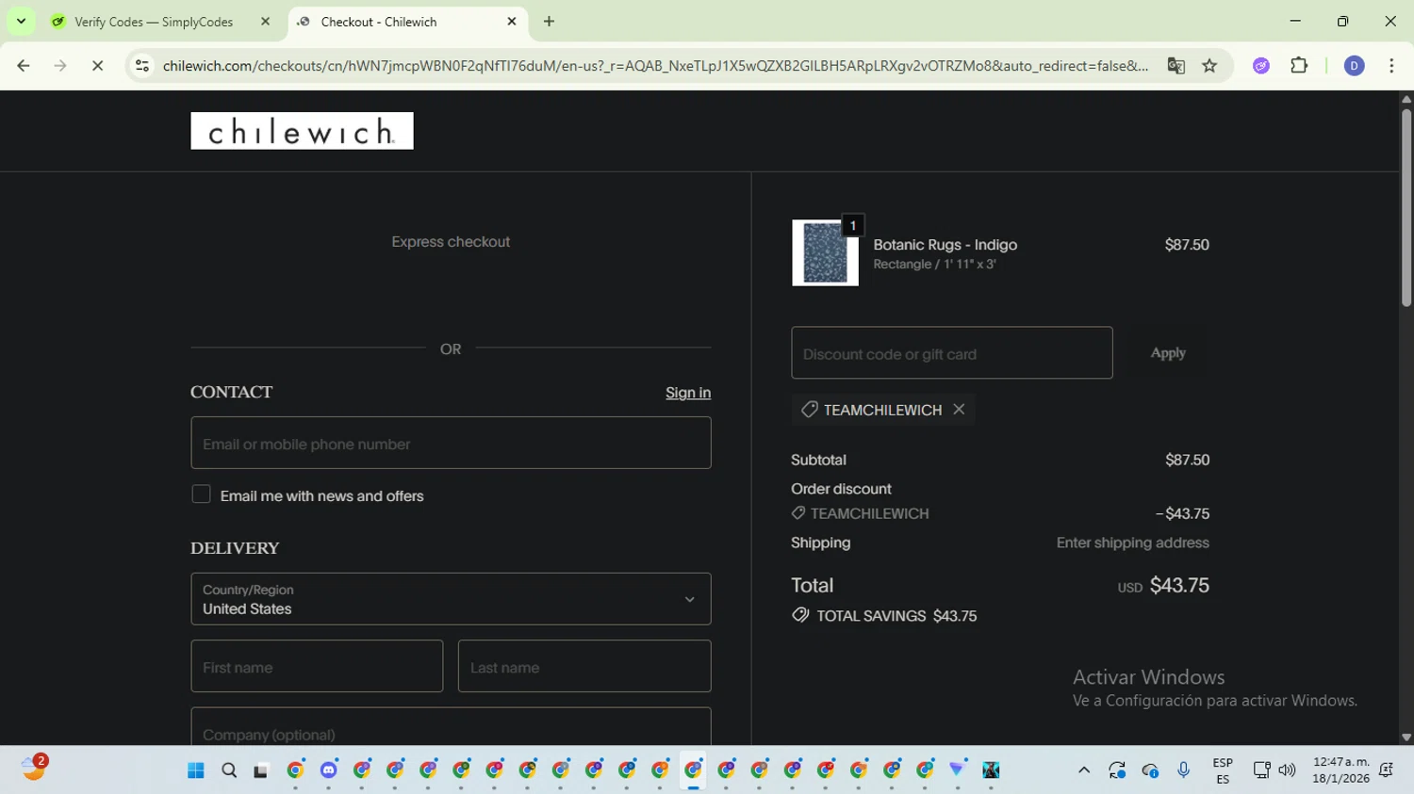Click the address bar URL
The width and height of the screenshot is (1414, 794).
click(655, 66)
